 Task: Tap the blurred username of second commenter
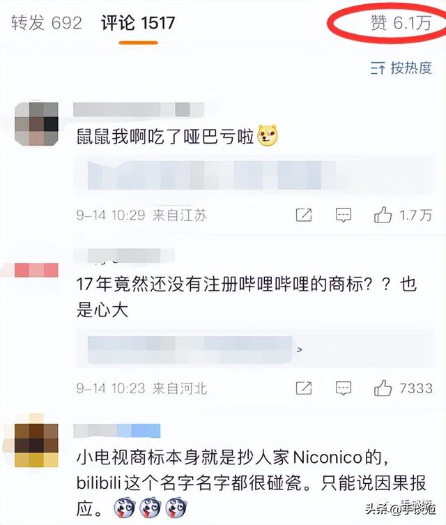(x=124, y=256)
